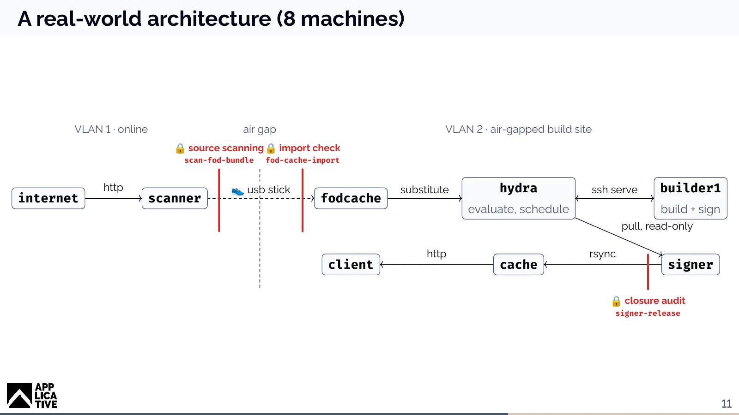Screen dimensions: 739x415
Task: Click the lock icon beside closure audit
Action: point(616,301)
